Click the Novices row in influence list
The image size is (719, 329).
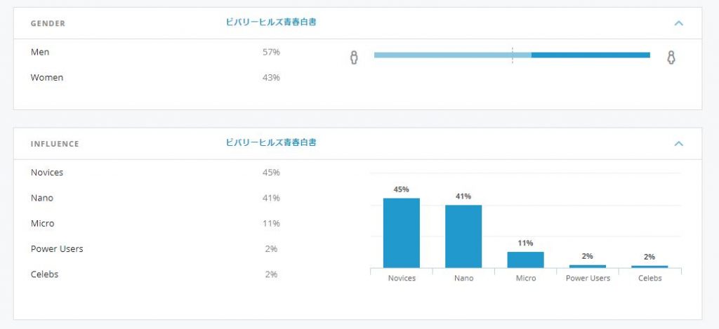click(x=47, y=173)
